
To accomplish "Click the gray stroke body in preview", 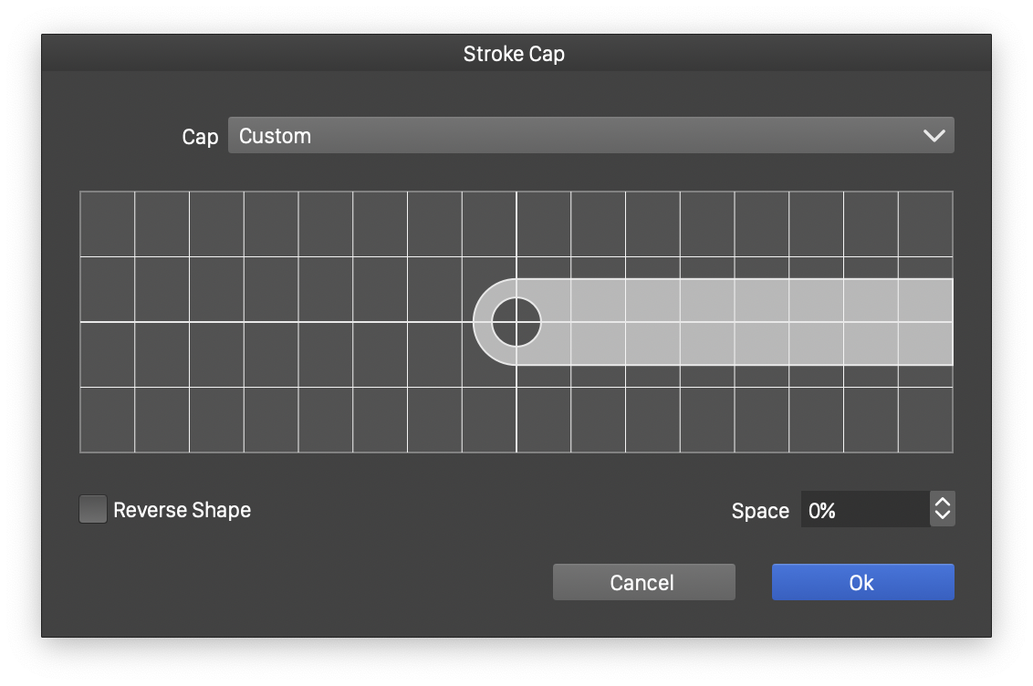I will (x=730, y=322).
